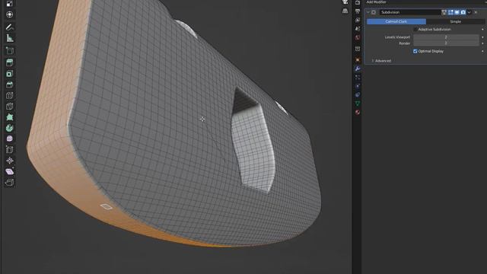The image size is (487, 274).
Task: Open Subdivision modifier options dropdown arrow
Action: click(x=469, y=12)
